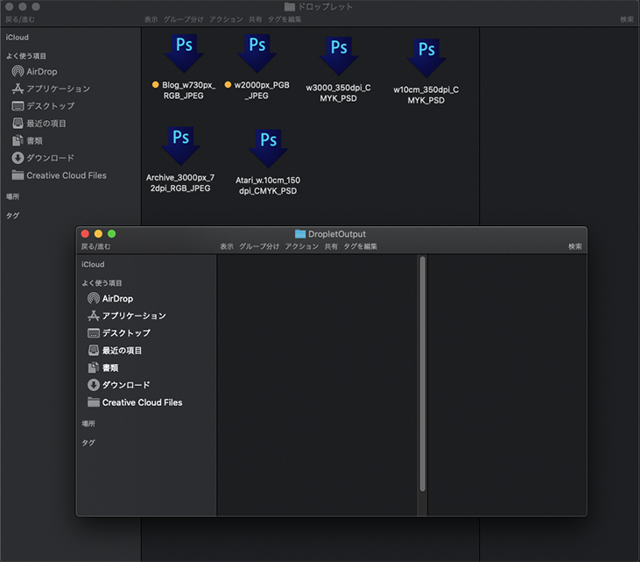Image resolution: width=640 pixels, height=562 pixels.
Task: Click Documents icon in DropletOutput sidebar
Action: click(94, 367)
